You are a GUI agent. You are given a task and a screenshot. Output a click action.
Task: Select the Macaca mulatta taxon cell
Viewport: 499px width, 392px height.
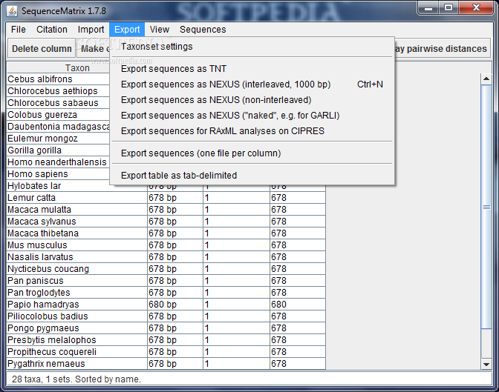coord(77,210)
